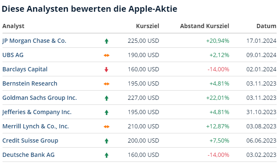
Task: Click green up arrow beside Jefferies & Company
Action: [106, 112]
